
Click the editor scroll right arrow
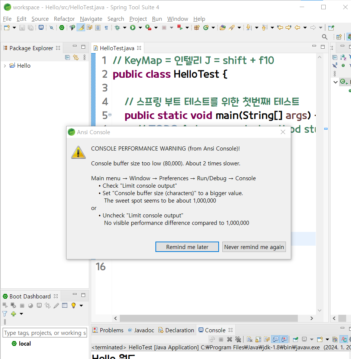312,318
